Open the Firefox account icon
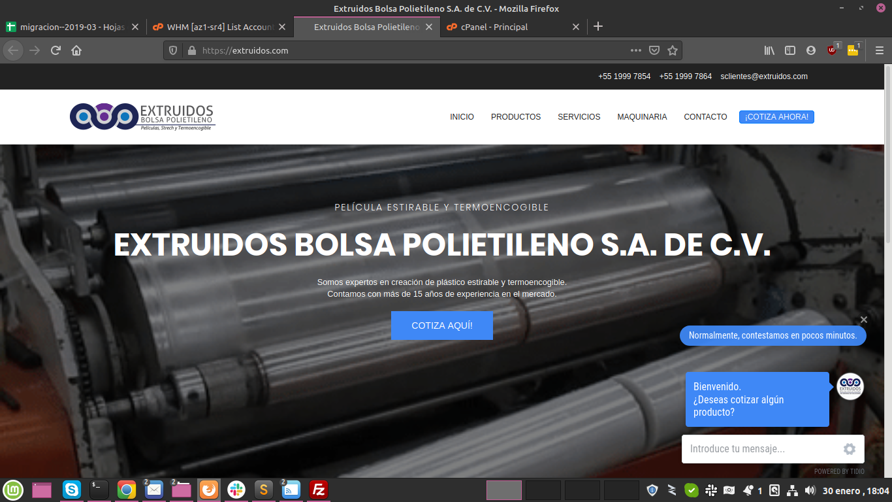The height and width of the screenshot is (502, 892). 811,50
